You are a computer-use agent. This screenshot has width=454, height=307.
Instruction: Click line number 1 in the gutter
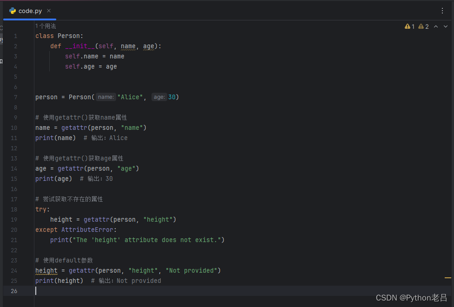point(15,36)
